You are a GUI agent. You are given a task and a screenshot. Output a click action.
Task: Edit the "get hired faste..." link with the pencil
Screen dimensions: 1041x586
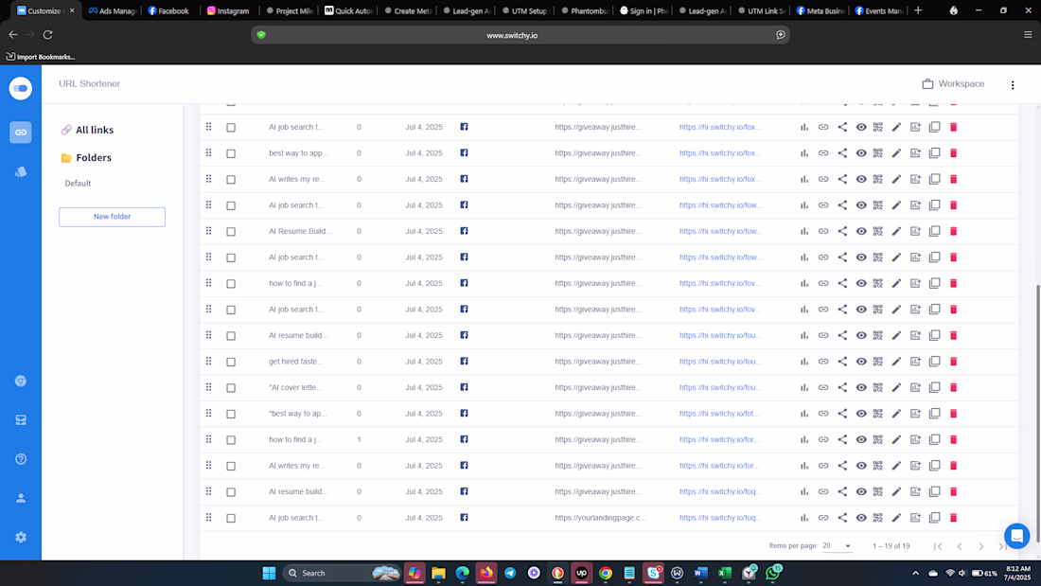[896, 362]
